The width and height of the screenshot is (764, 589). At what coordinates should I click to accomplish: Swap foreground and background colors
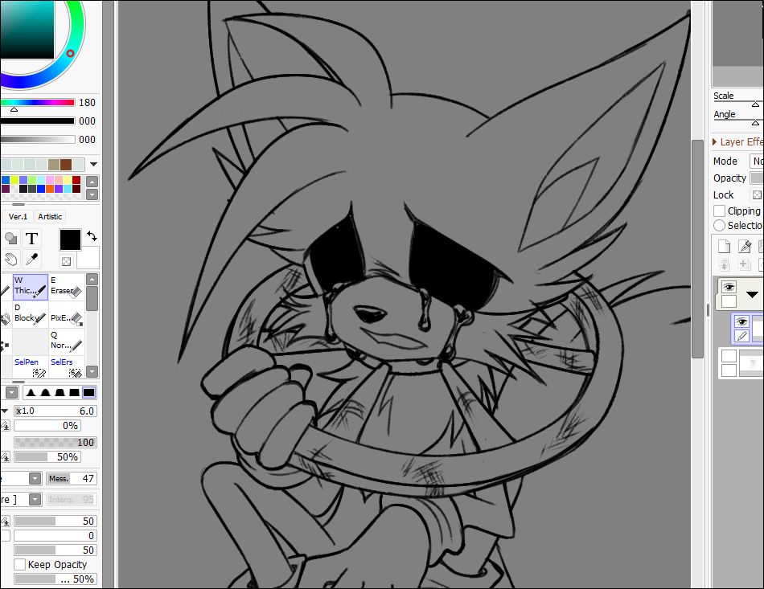pos(92,235)
